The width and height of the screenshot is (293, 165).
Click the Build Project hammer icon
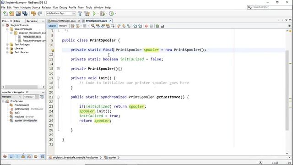(x=80, y=13)
